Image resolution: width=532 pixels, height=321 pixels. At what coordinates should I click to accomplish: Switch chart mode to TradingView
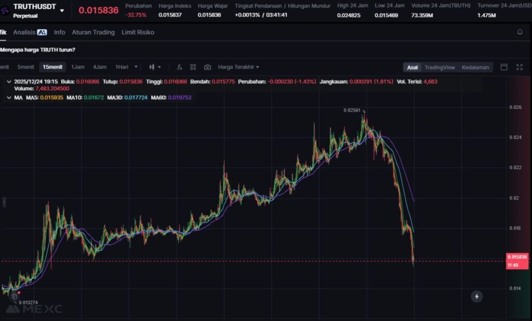(x=439, y=67)
